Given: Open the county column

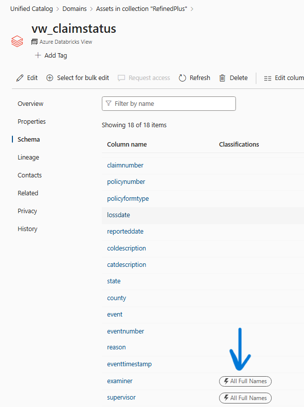Looking at the screenshot, I should [116, 298].
